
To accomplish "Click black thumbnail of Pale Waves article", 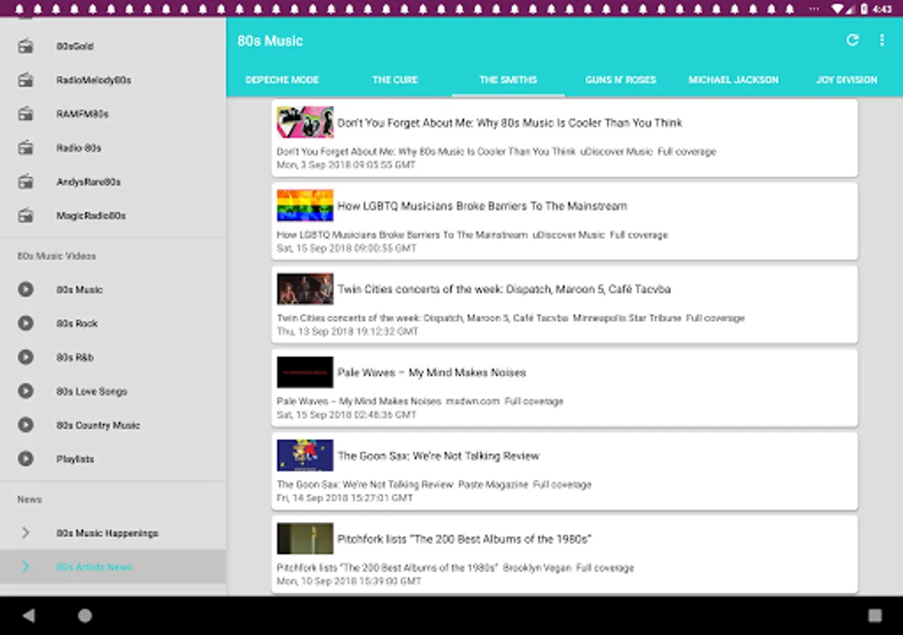I will [305, 372].
